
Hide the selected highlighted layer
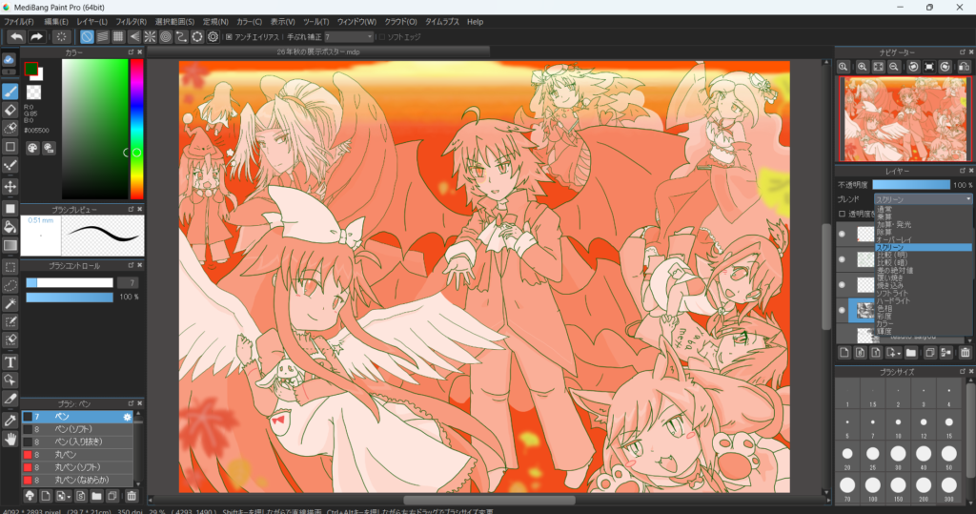click(x=843, y=310)
